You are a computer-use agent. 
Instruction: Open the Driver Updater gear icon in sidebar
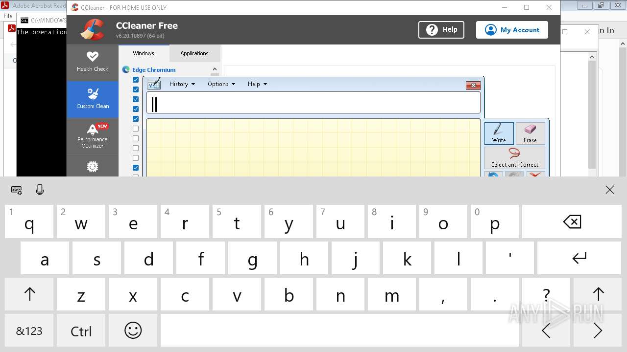click(93, 167)
